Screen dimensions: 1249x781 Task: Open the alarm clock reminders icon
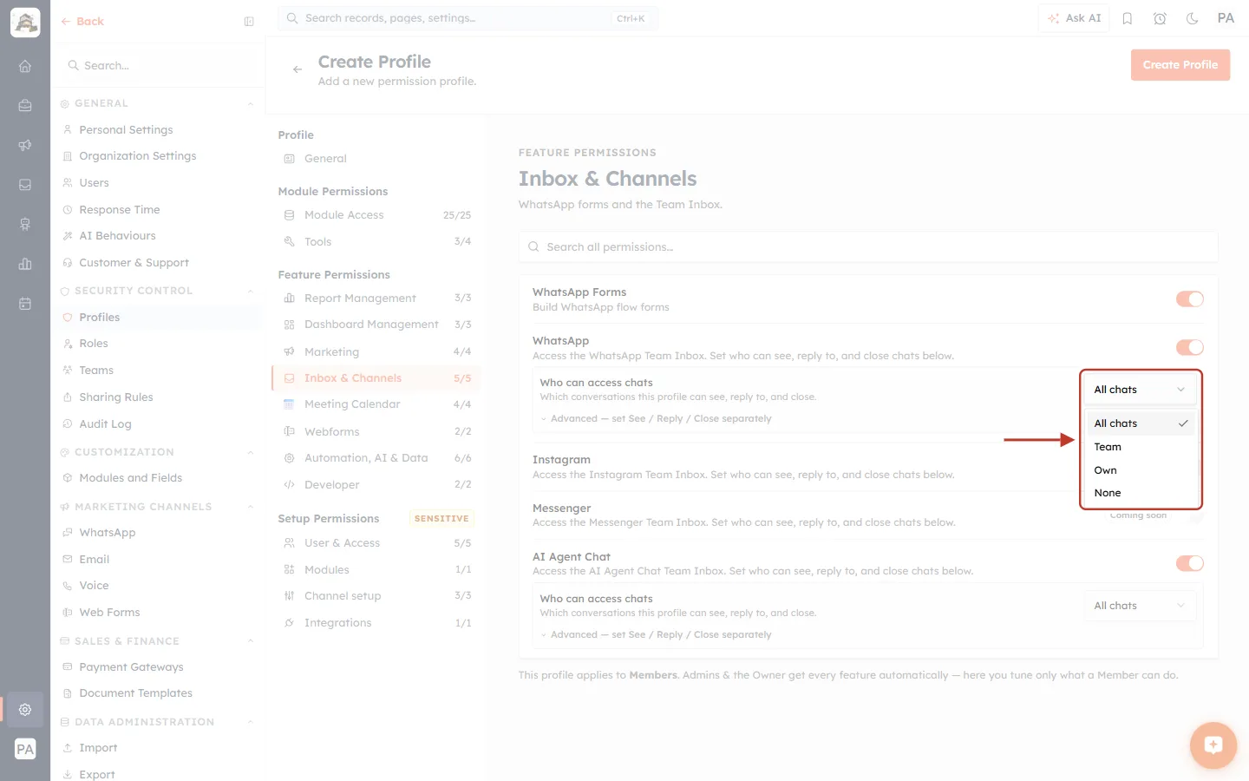[1160, 18]
